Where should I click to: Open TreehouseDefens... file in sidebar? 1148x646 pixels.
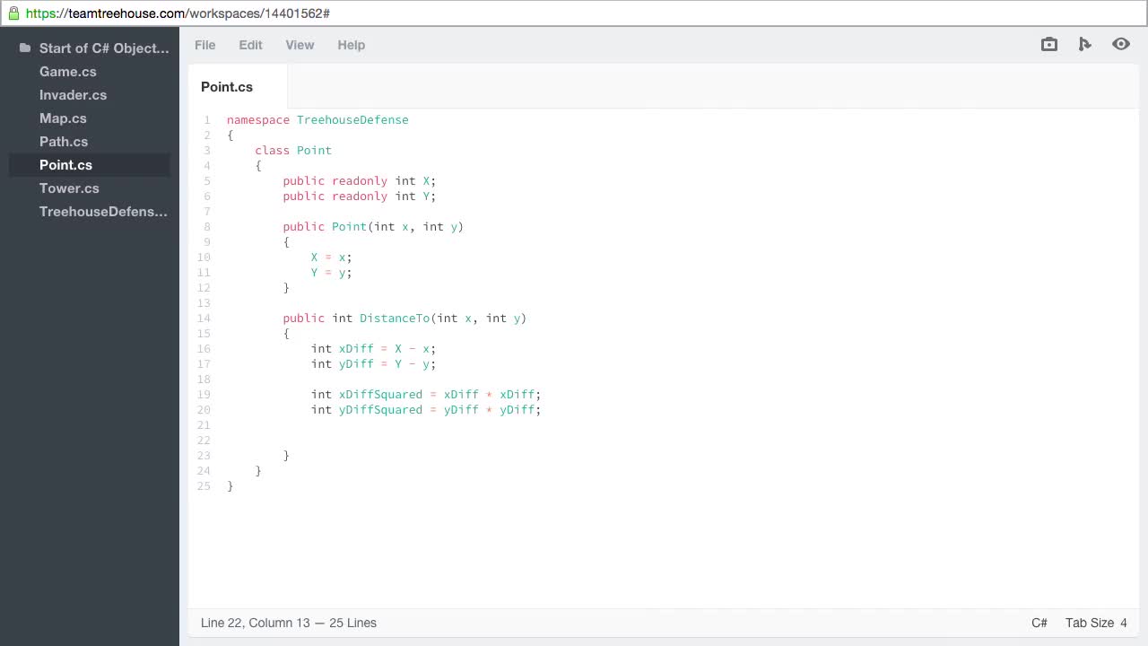coord(103,212)
